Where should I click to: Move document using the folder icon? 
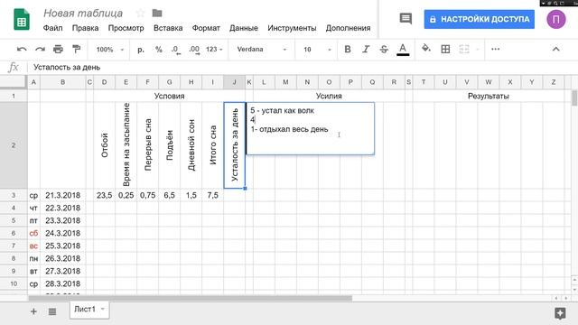(157, 14)
